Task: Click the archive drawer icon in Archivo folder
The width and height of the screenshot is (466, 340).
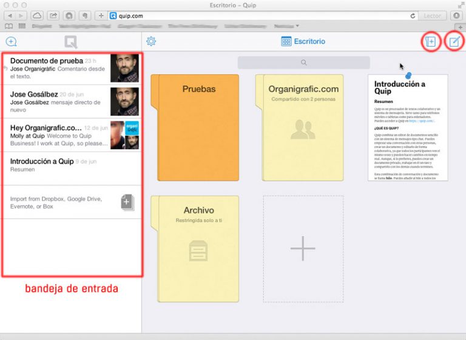Action: point(198,251)
